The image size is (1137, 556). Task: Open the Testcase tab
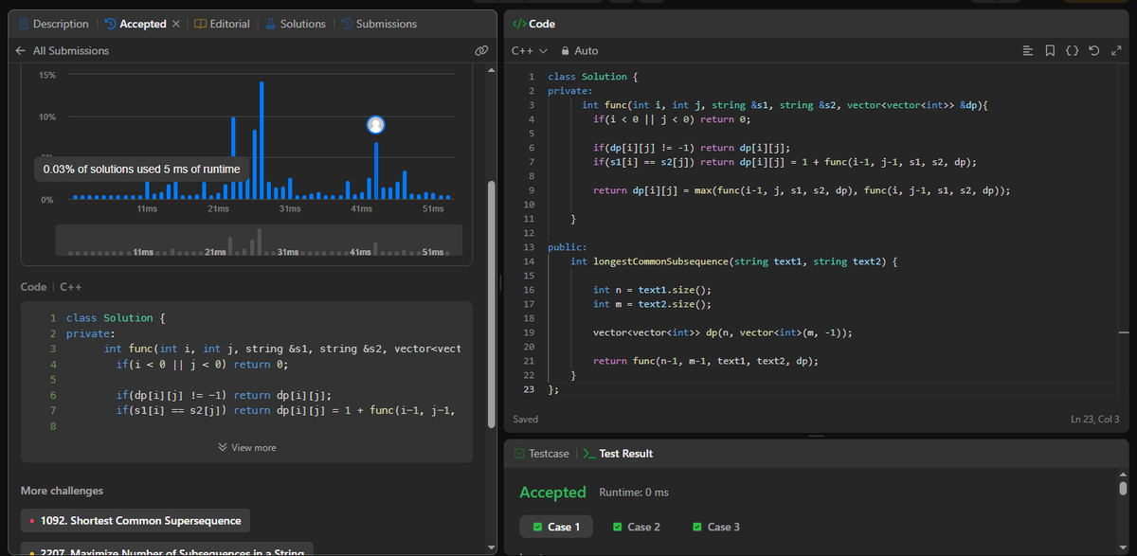pos(541,454)
